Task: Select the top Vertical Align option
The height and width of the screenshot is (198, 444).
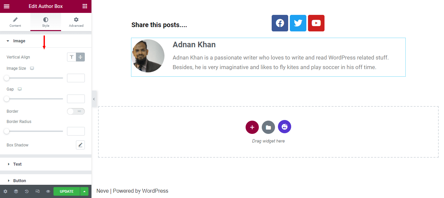Action: click(72, 57)
